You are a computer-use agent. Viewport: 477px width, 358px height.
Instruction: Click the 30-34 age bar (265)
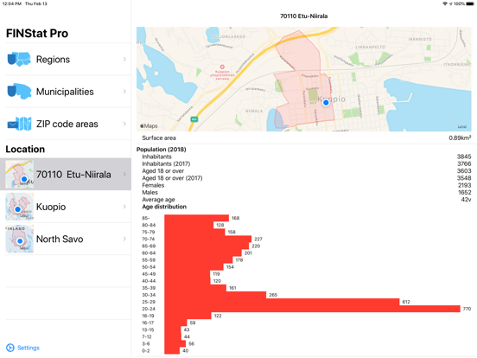click(215, 295)
